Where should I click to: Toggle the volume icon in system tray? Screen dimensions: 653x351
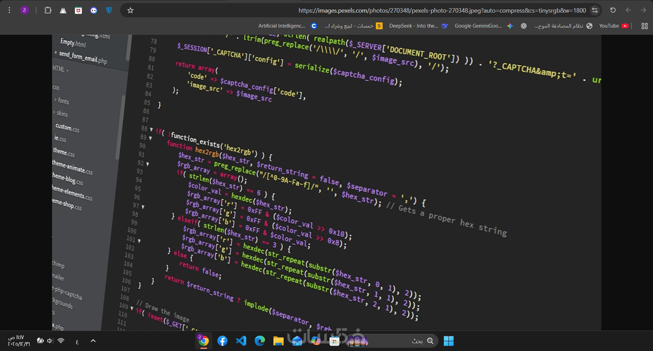click(50, 341)
